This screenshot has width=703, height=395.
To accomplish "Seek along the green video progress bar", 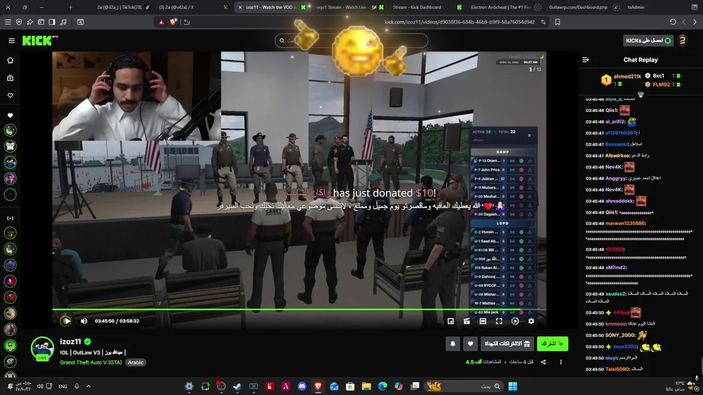I will click(299, 309).
